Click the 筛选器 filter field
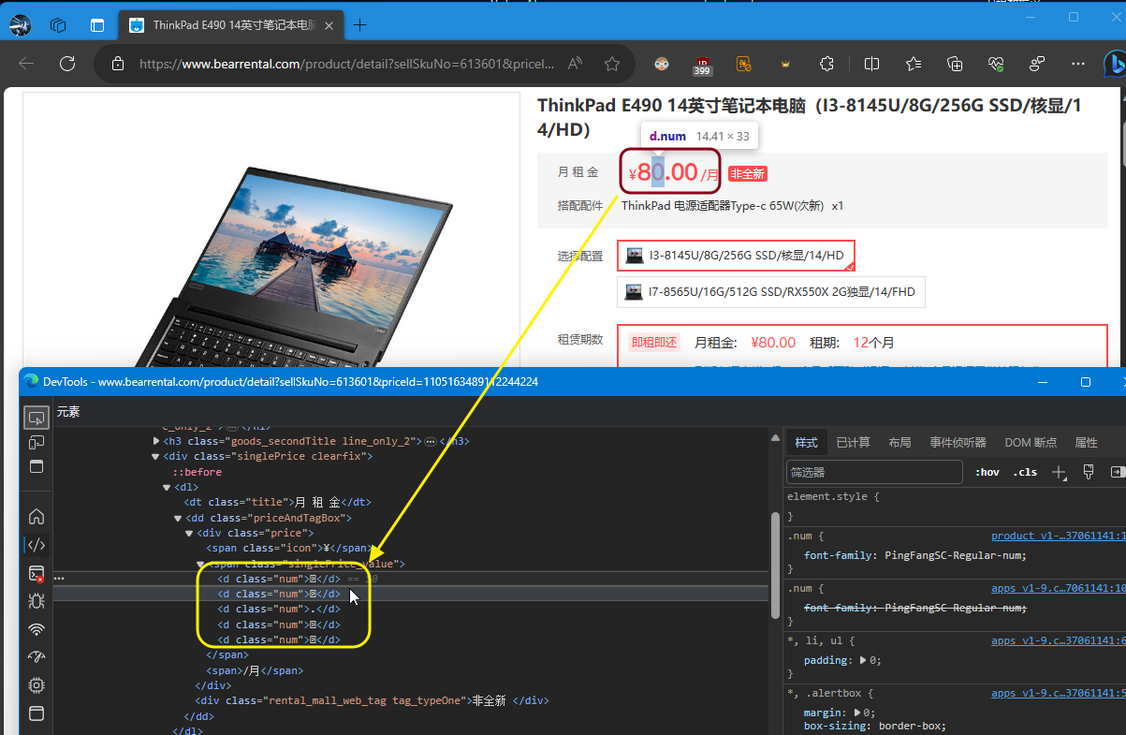 (874, 472)
